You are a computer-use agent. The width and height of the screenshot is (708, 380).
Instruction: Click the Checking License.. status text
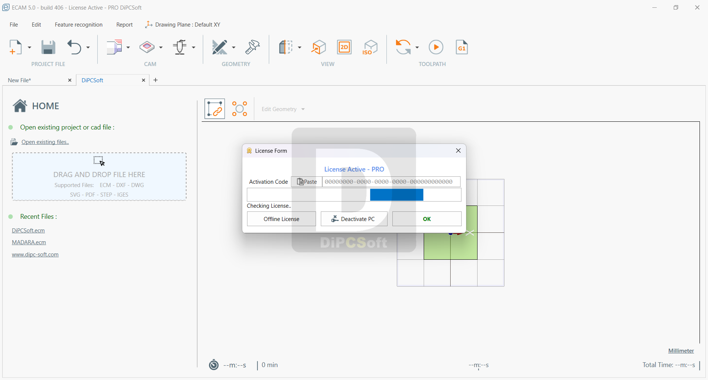pos(269,206)
